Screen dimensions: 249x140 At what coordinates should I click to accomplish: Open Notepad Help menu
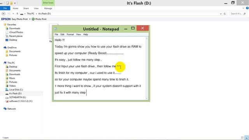click(86, 35)
